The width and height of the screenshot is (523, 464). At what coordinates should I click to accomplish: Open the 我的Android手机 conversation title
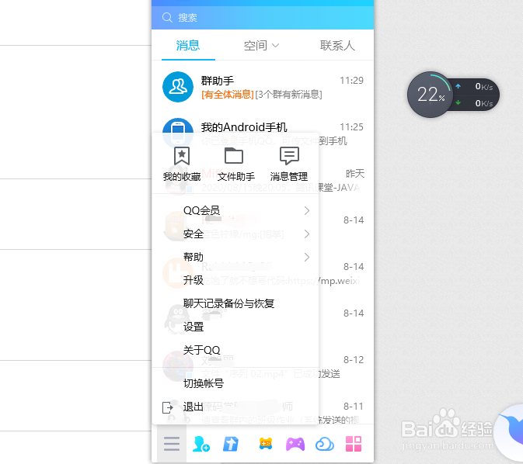[244, 127]
